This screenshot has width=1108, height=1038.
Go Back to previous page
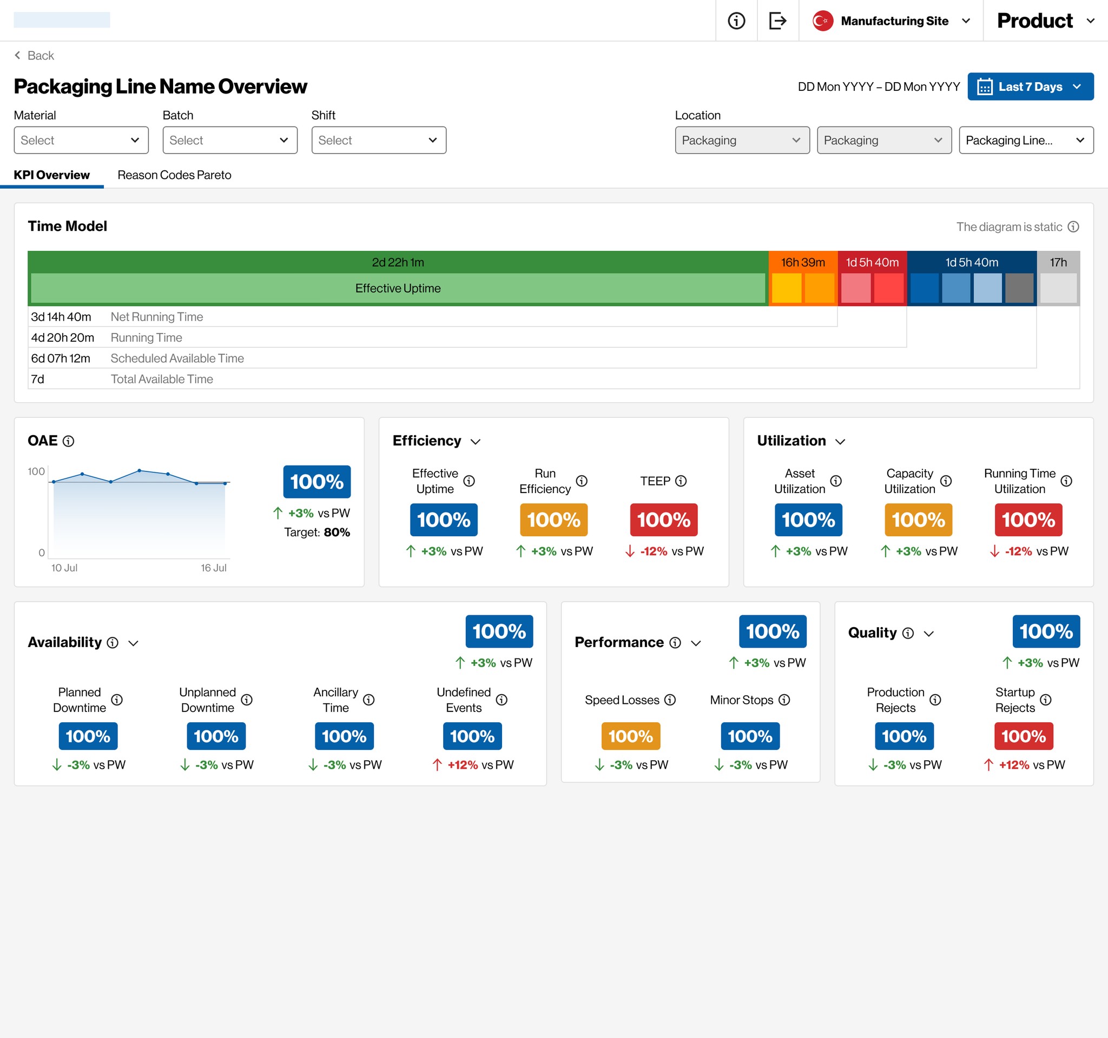[34, 56]
